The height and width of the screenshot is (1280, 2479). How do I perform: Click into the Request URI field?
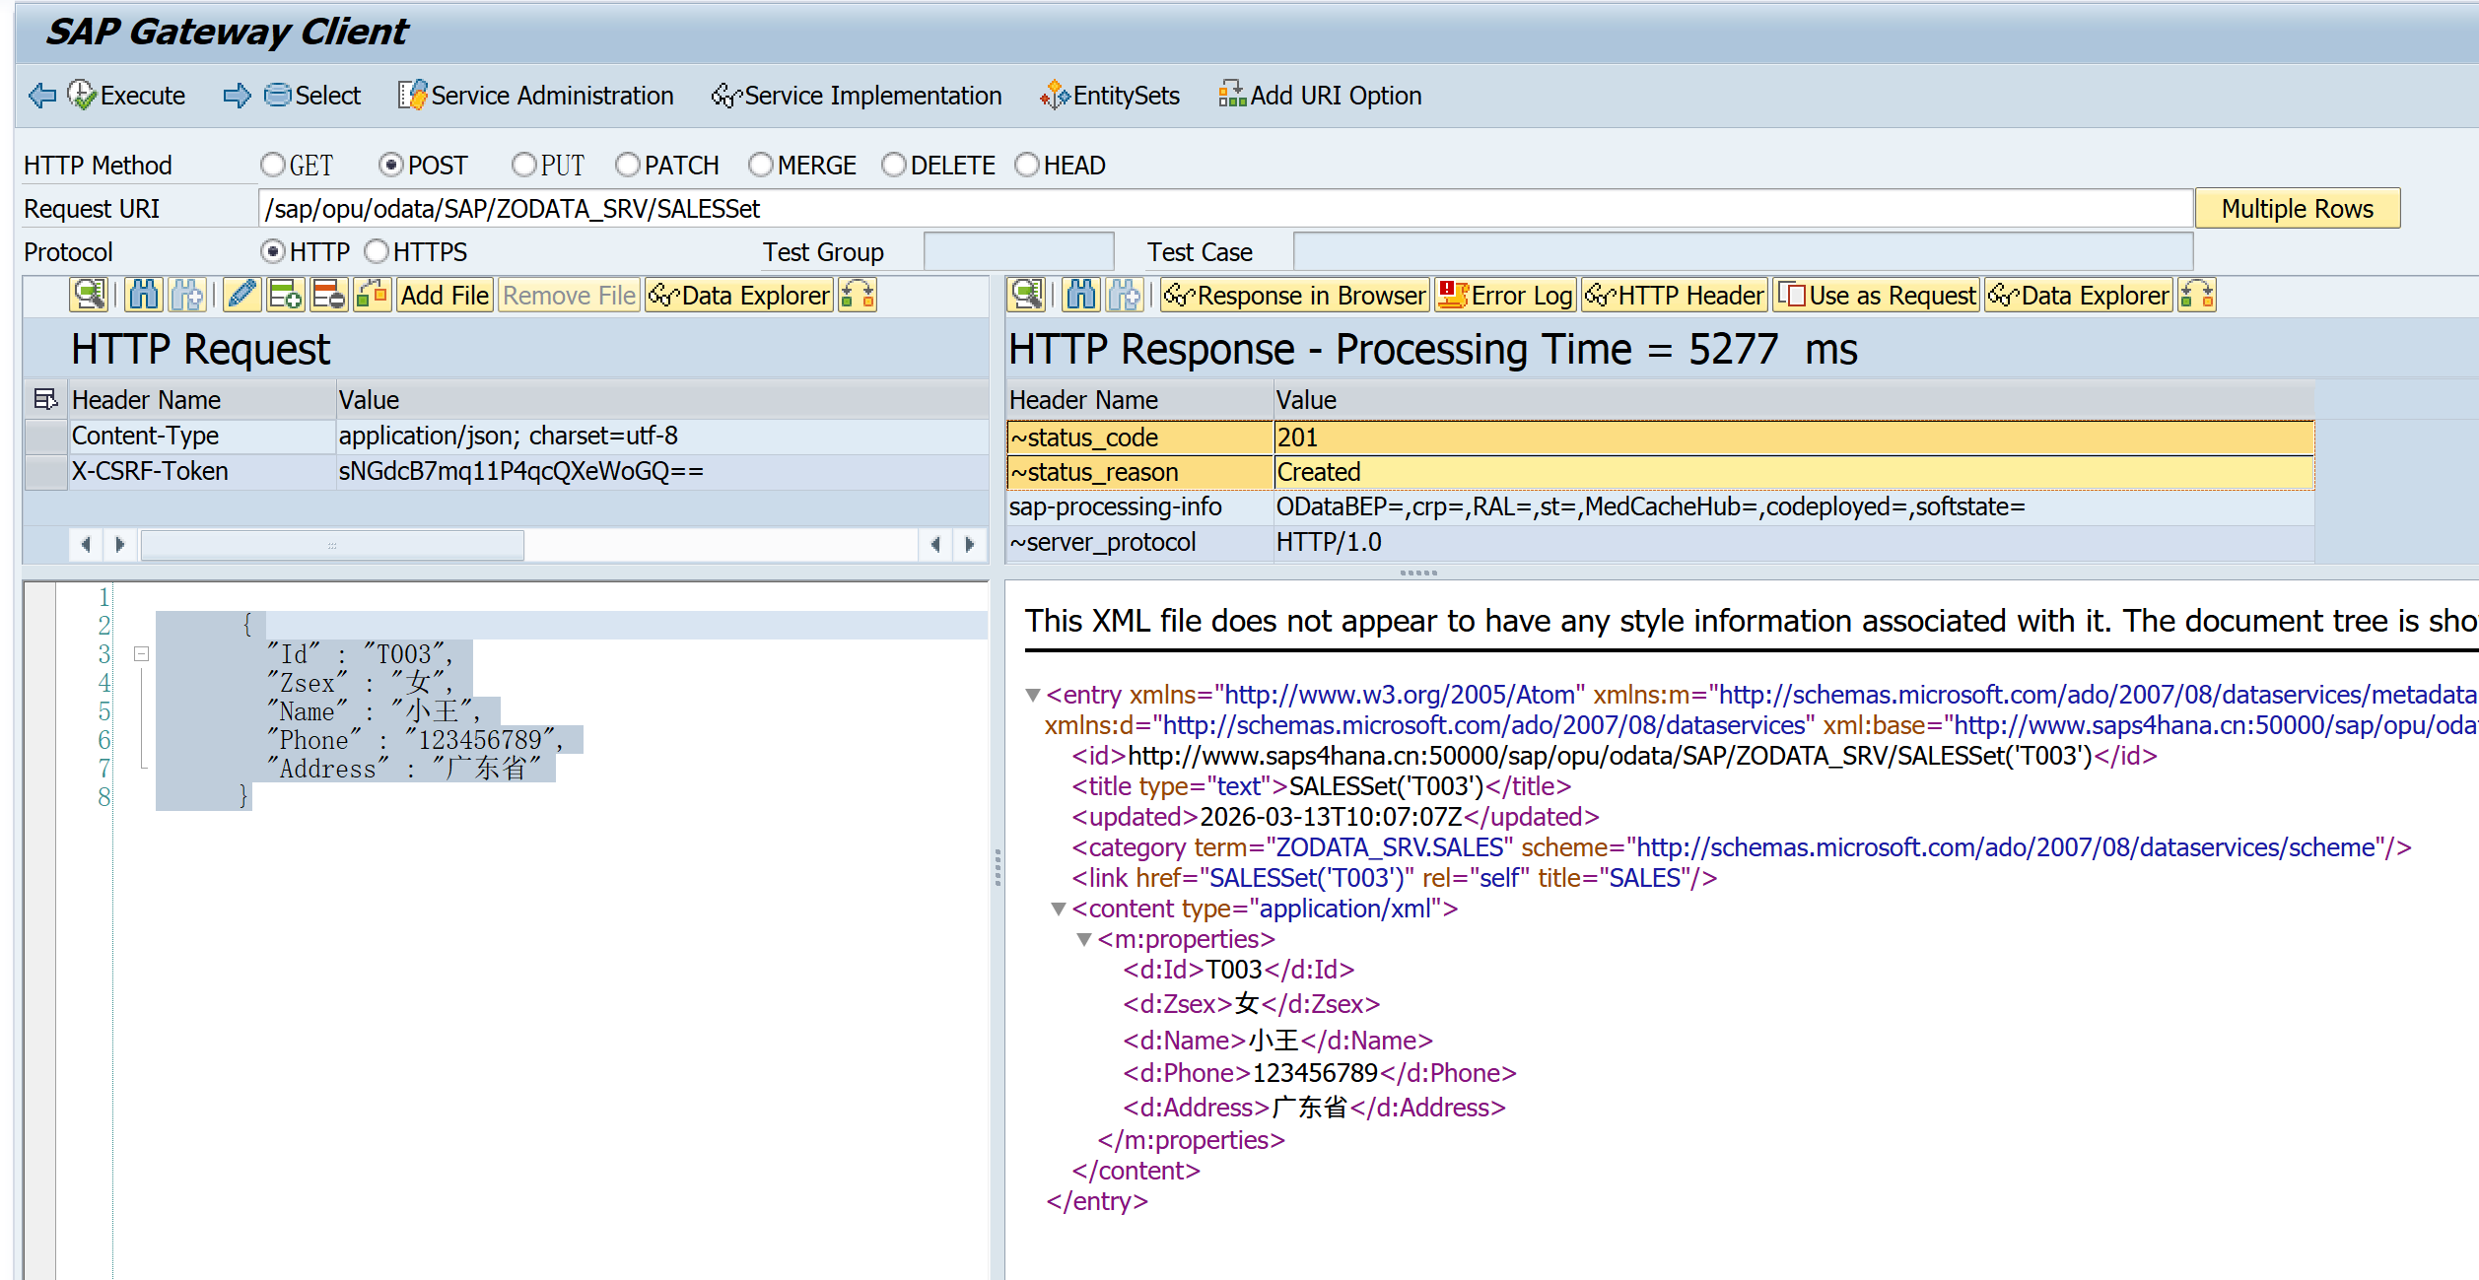(1222, 209)
